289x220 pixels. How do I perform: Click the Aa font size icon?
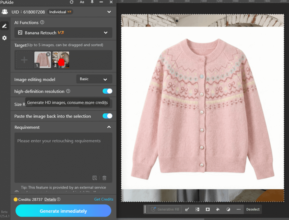click(x=82, y=2)
